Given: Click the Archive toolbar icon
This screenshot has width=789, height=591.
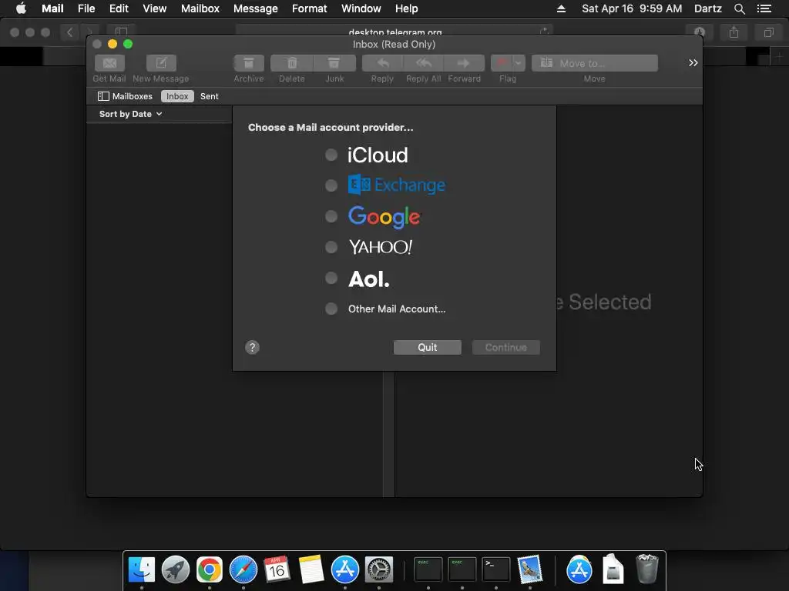Looking at the screenshot, I should click(x=249, y=63).
